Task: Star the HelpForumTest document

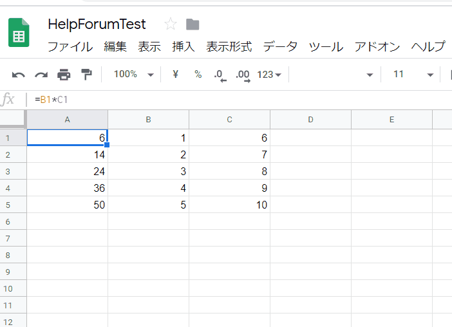Action: pyautogui.click(x=171, y=24)
